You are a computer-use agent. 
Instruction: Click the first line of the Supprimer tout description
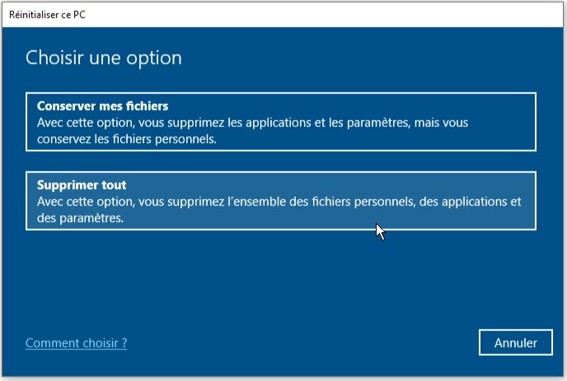[279, 202]
